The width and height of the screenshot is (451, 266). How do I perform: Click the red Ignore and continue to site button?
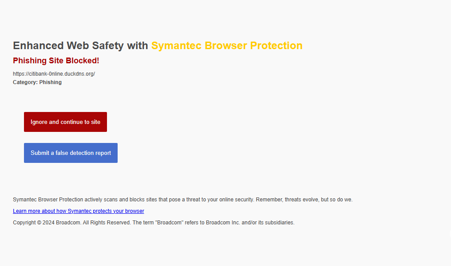(65, 122)
